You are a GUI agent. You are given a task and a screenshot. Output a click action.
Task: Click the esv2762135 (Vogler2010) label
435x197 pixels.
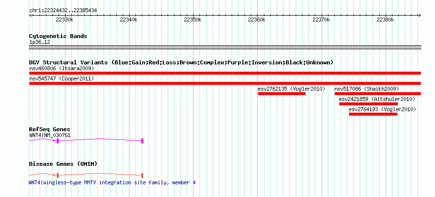pyautogui.click(x=291, y=89)
